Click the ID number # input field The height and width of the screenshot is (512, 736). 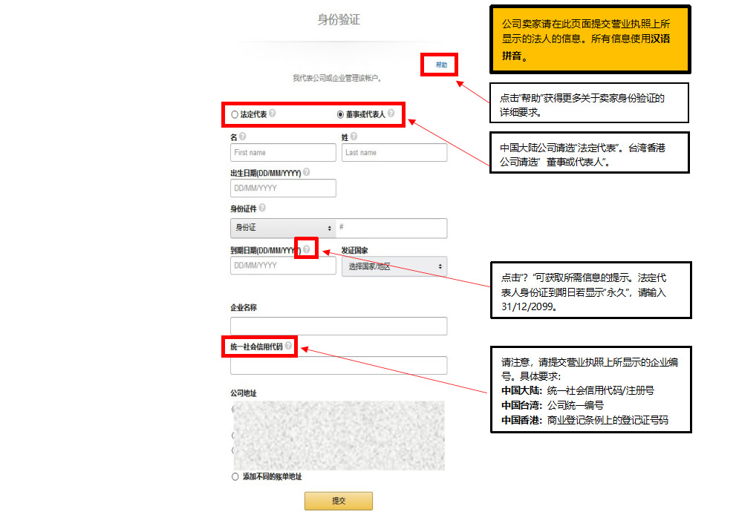392,228
